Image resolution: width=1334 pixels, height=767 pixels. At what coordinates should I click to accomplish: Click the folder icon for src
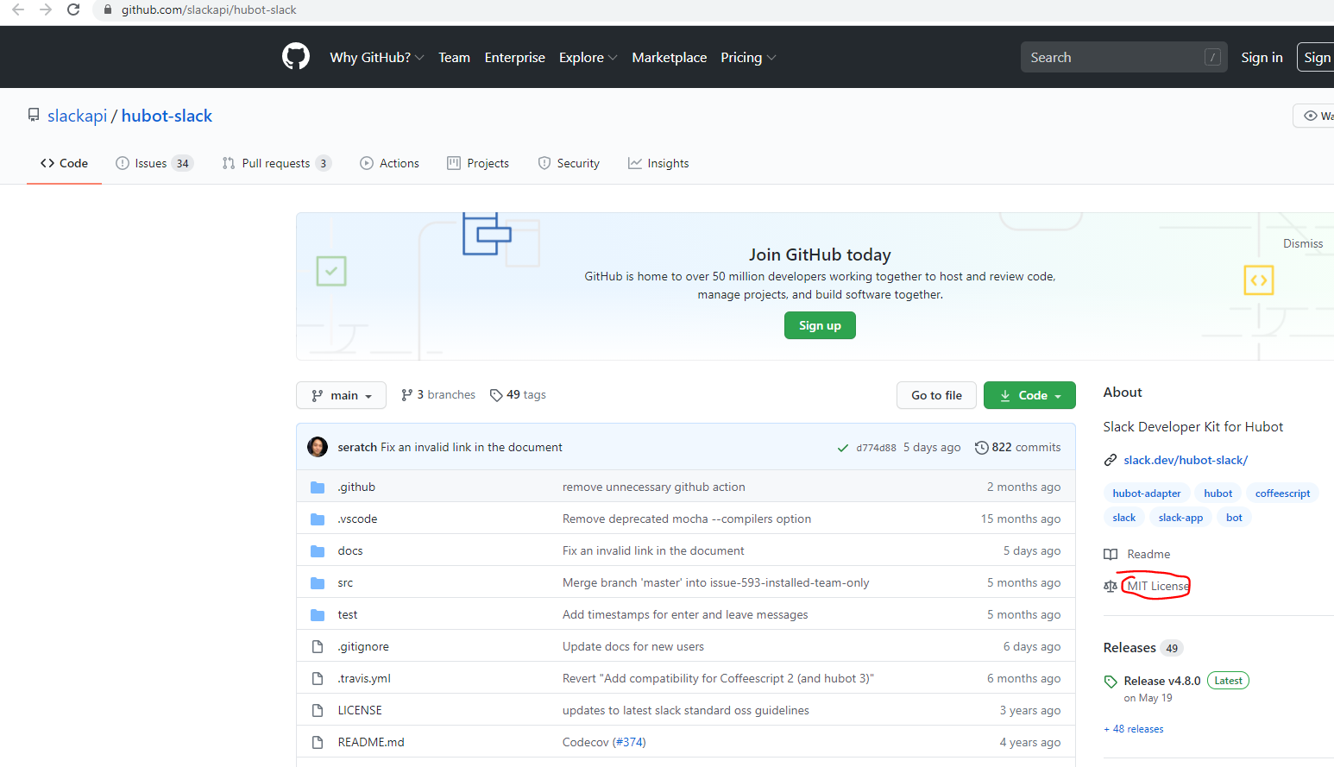click(x=318, y=583)
